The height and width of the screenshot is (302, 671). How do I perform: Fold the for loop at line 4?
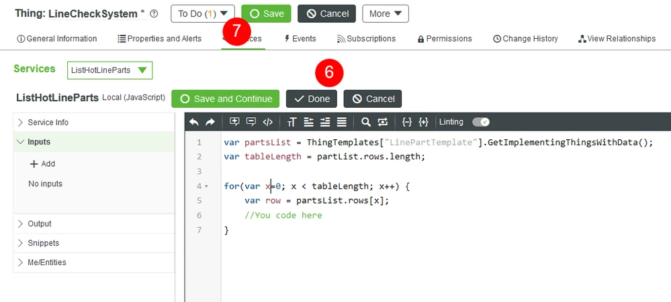pos(207,186)
